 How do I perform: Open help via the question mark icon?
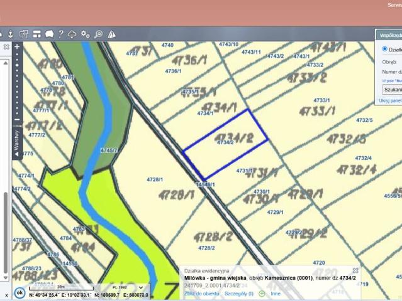60,34
